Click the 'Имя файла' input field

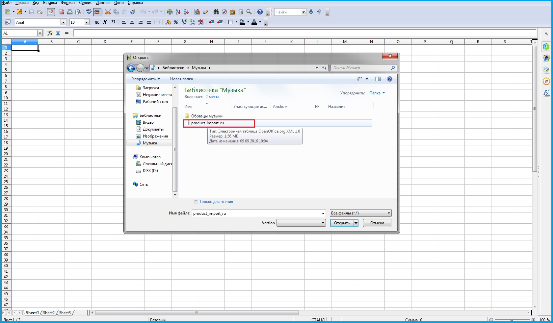click(x=259, y=213)
